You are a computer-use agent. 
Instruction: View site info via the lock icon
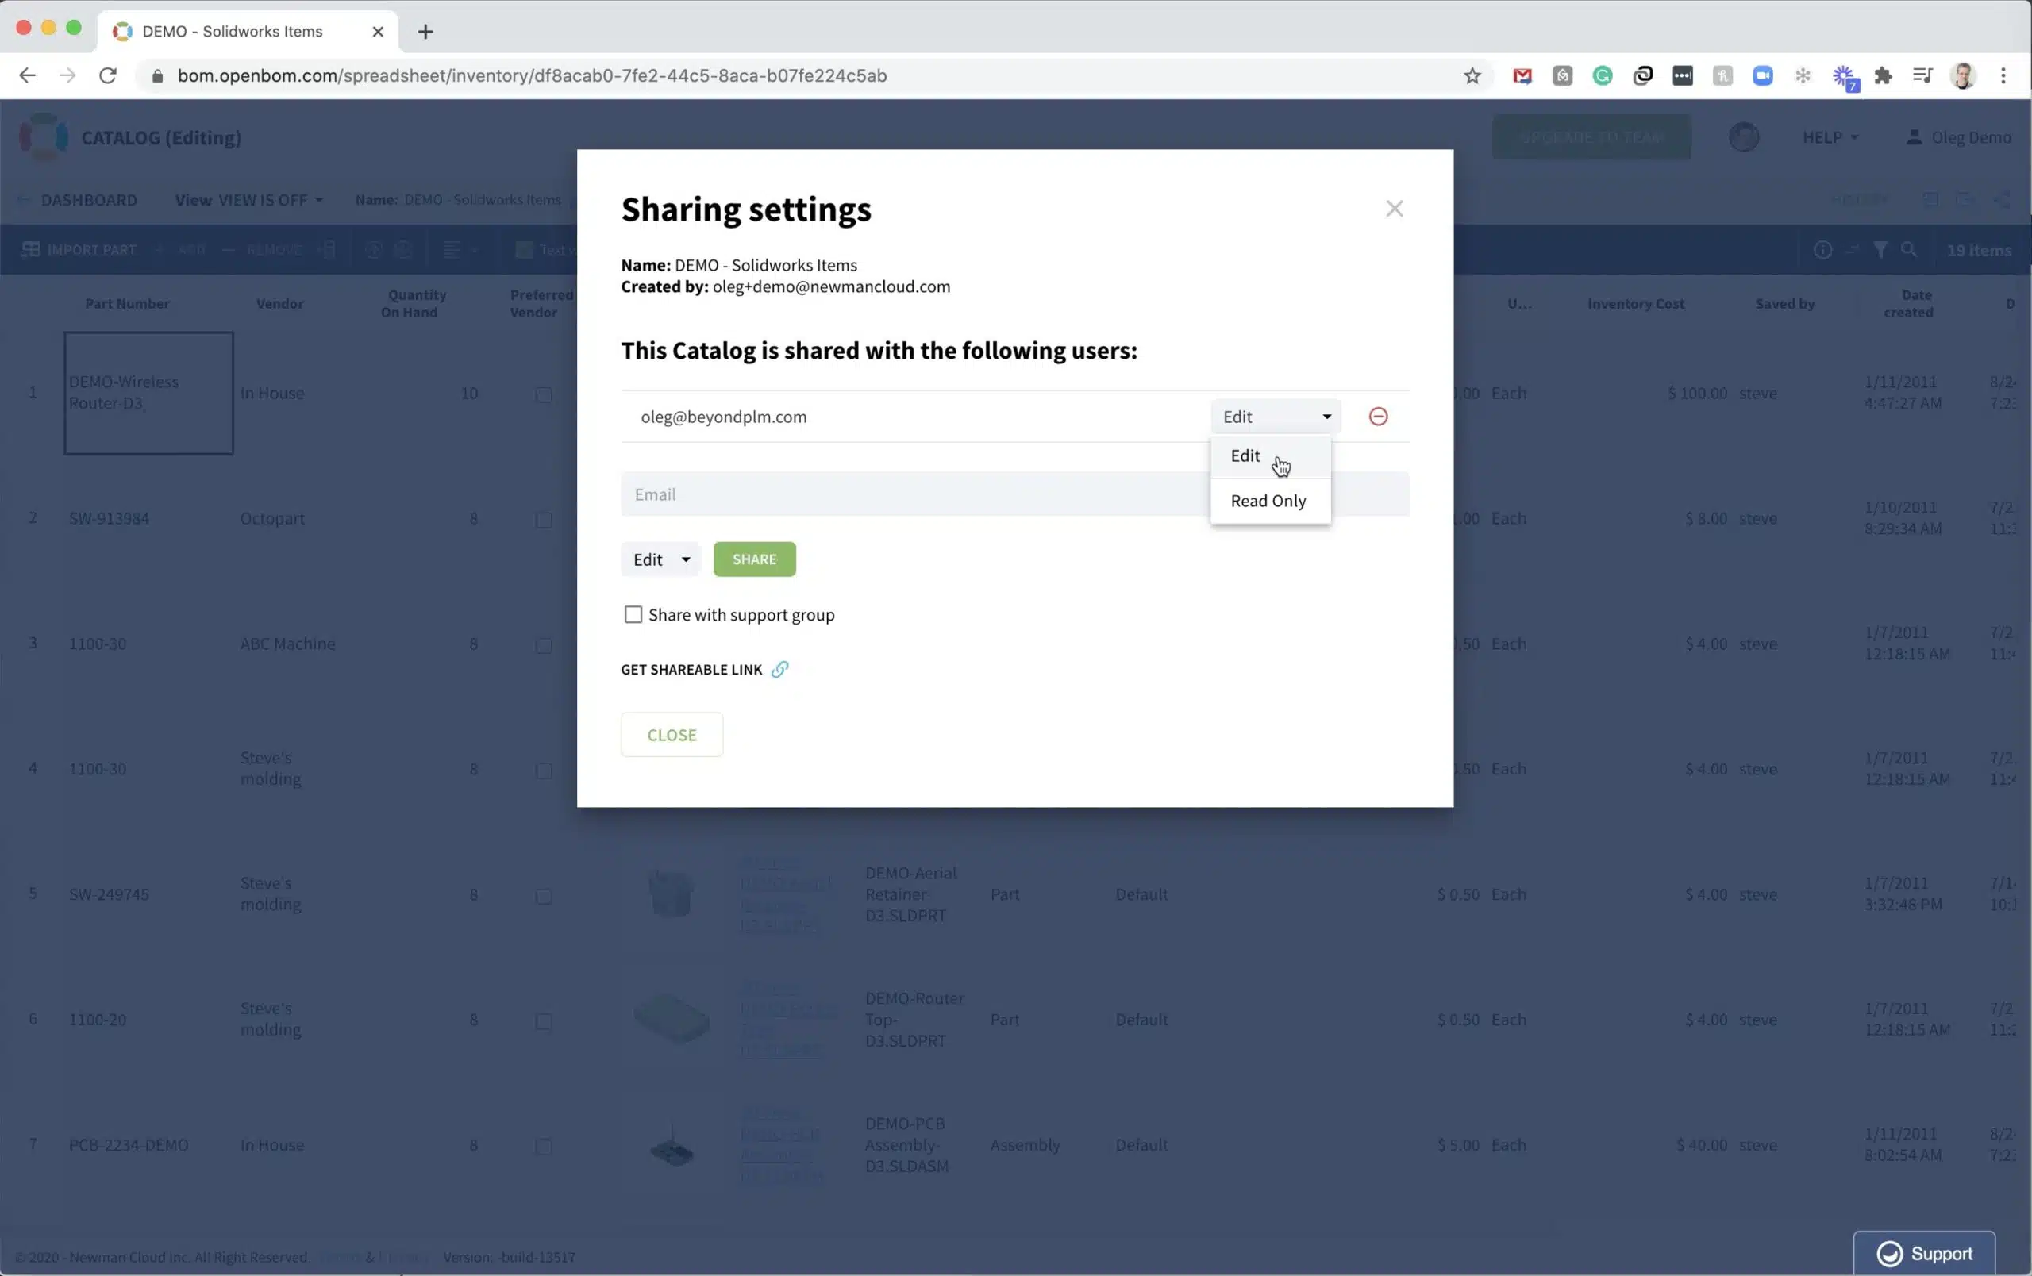click(x=157, y=76)
